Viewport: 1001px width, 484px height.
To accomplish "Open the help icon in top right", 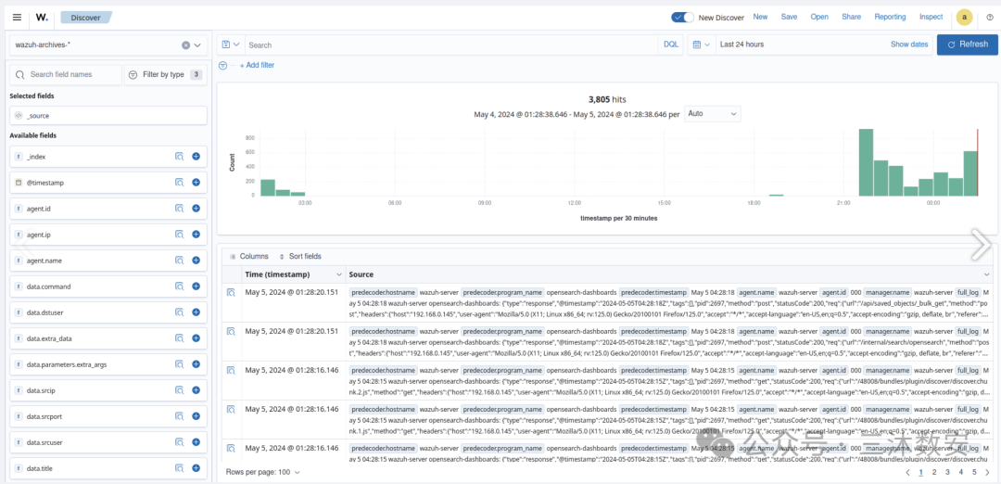I will pos(990,18).
